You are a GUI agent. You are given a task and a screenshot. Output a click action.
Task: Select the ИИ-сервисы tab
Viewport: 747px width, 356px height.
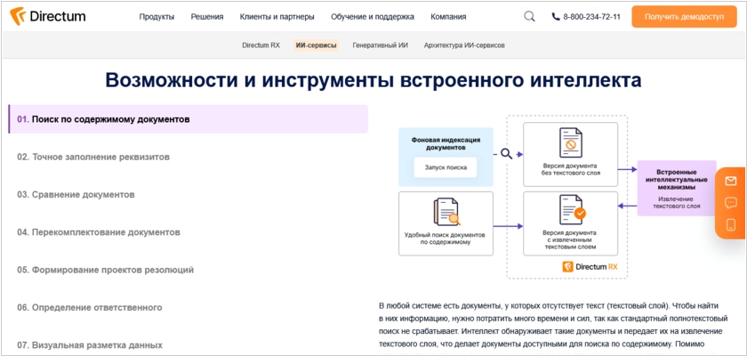click(x=316, y=45)
